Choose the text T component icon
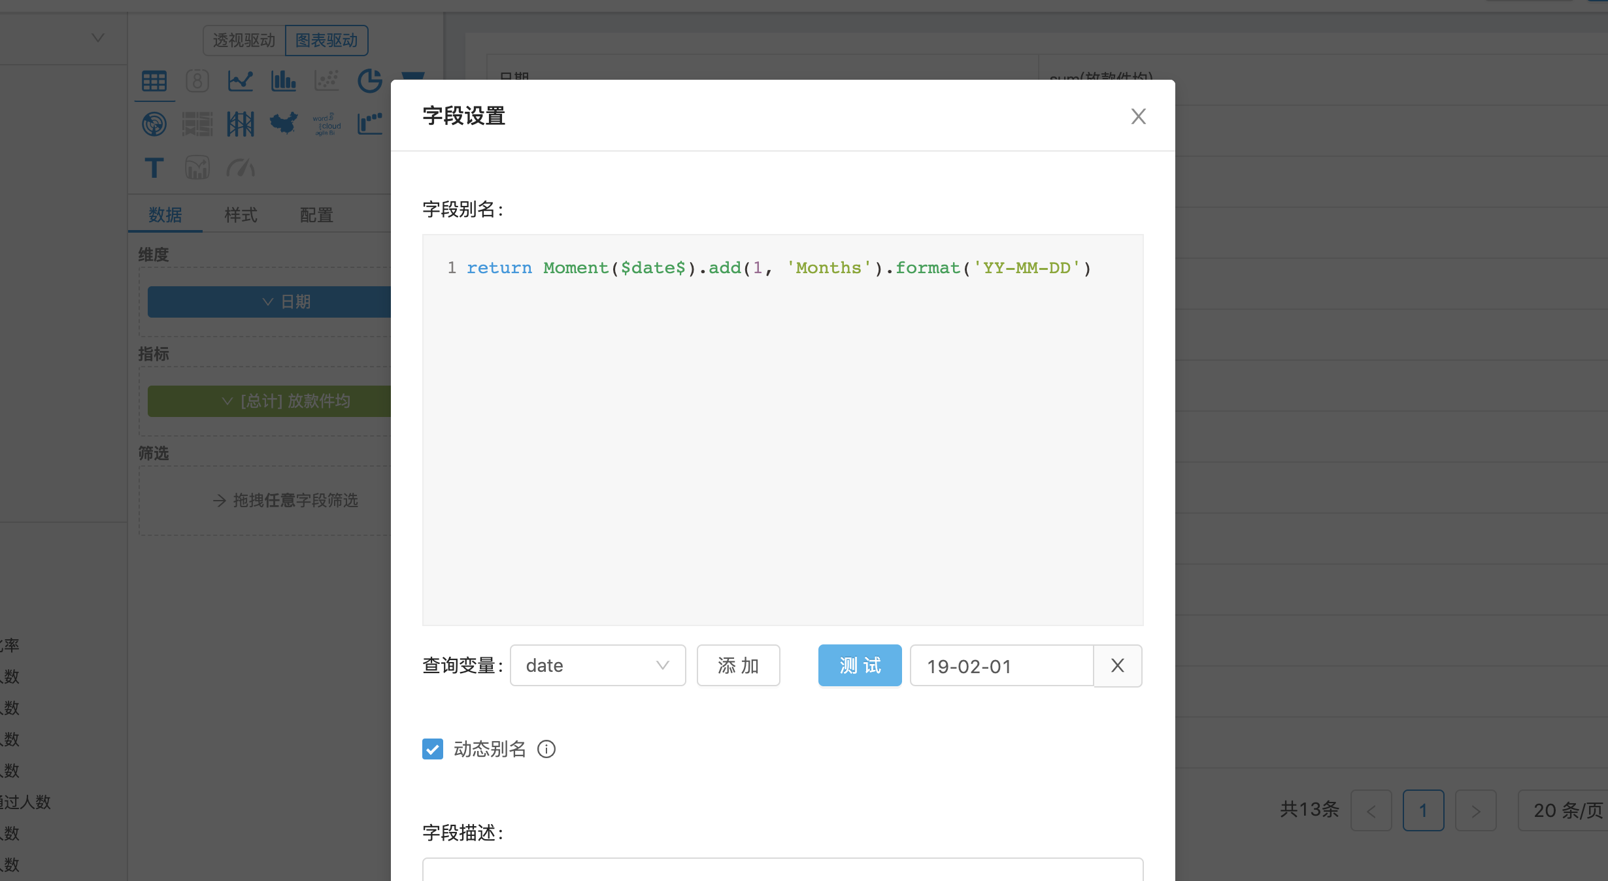Screen dimensions: 1608x881 click(154, 168)
